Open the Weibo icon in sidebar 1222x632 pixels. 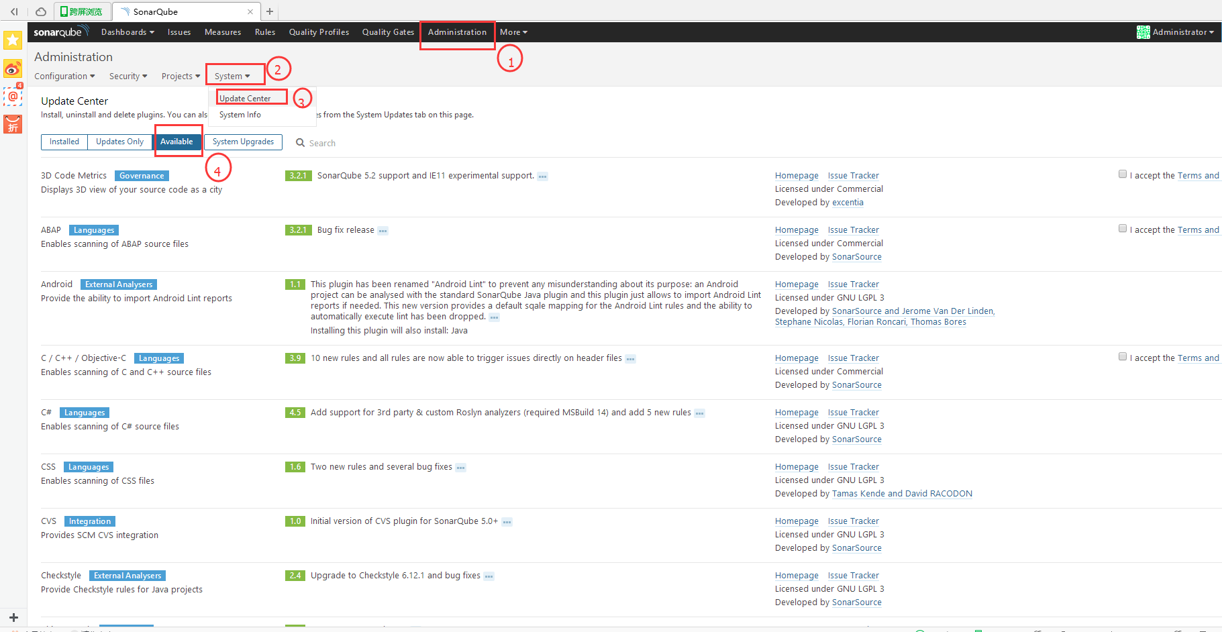click(x=13, y=68)
